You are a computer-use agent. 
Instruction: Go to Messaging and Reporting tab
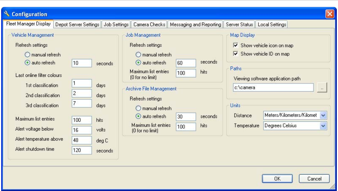(x=195, y=24)
